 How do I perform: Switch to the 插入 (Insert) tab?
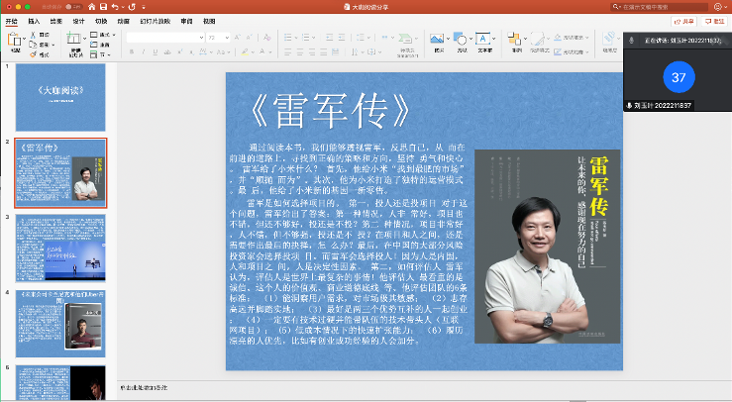pos(35,20)
